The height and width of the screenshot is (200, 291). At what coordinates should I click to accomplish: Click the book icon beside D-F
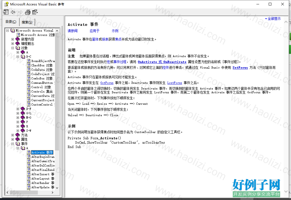23,109
